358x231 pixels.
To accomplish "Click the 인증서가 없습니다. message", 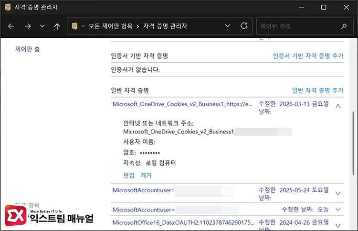I will [135, 70].
